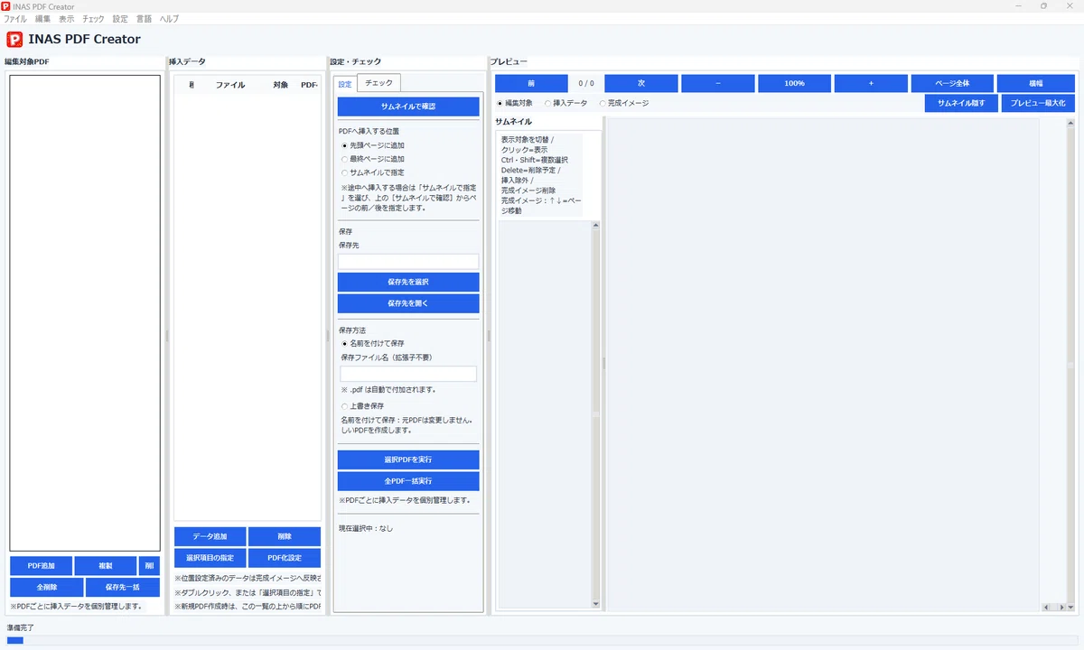
Task: Click the cut-off delete button beside 複製
Action: click(149, 566)
